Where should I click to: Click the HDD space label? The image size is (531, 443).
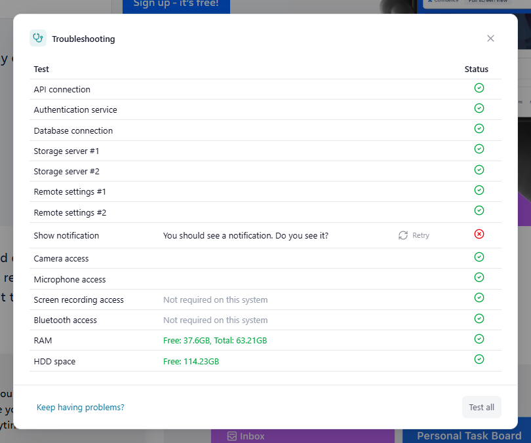click(x=54, y=362)
